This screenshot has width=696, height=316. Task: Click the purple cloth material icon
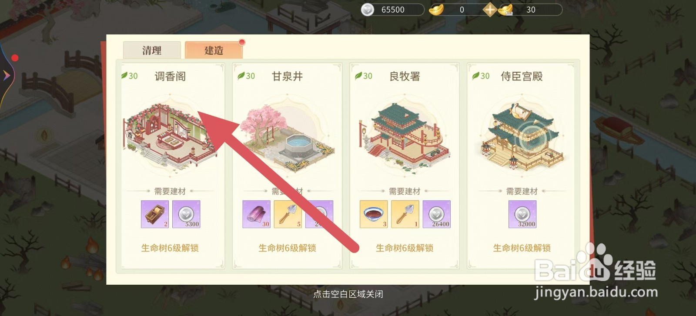[x=256, y=214]
